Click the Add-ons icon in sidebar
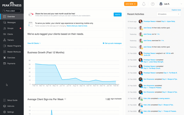Viewport: 184px width, 115px height. (4, 106)
